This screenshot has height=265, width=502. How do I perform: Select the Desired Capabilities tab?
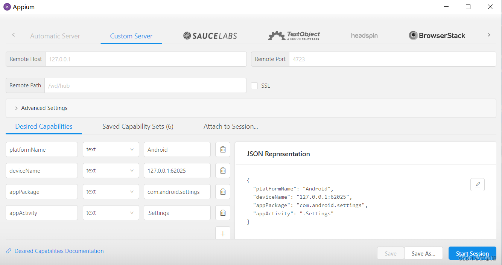pyautogui.click(x=44, y=126)
